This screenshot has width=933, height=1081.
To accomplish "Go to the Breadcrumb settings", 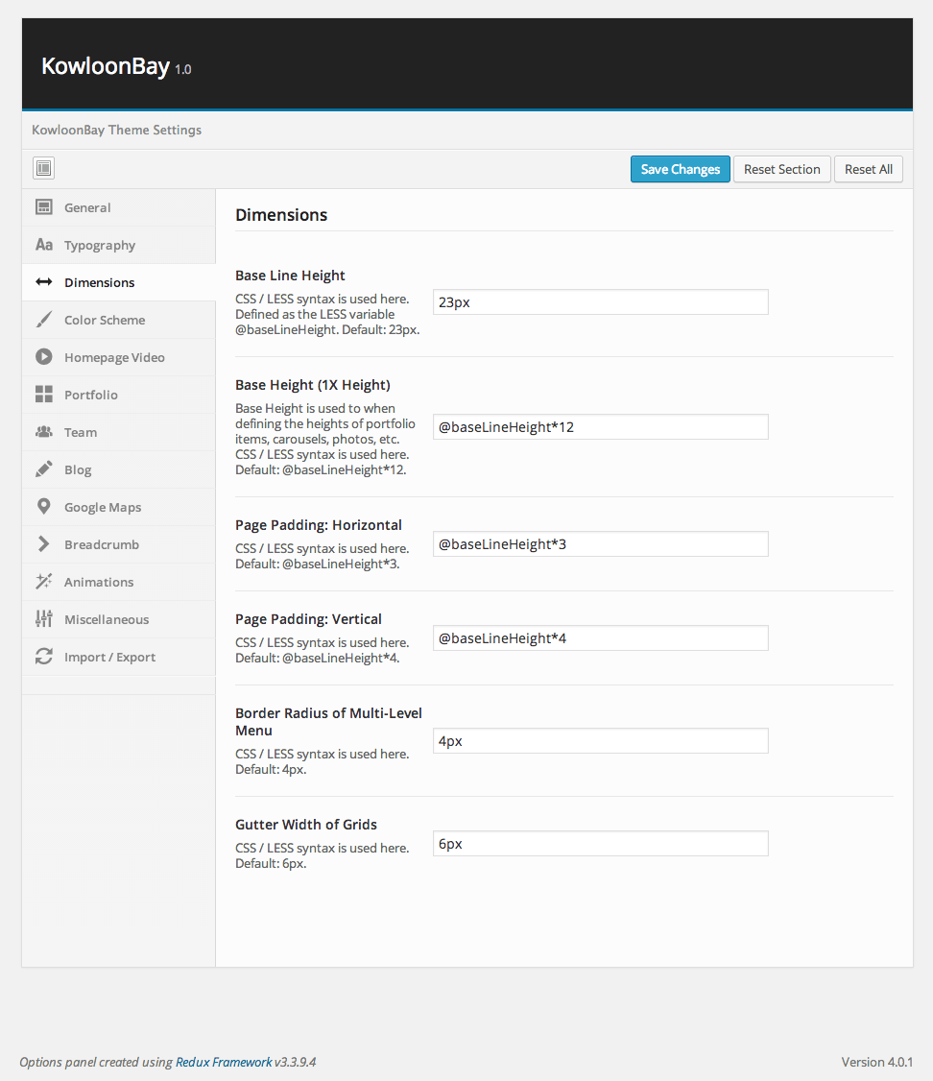I will point(101,544).
